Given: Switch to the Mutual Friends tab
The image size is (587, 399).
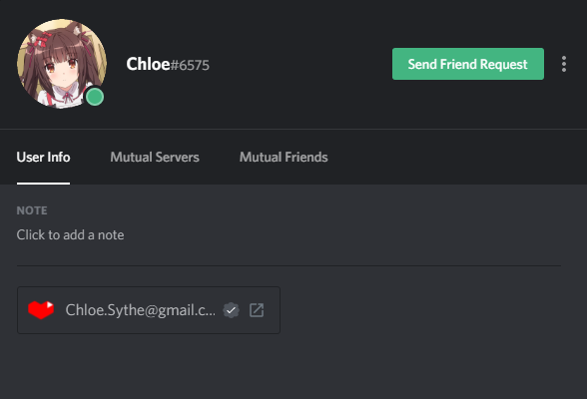Looking at the screenshot, I should coord(284,157).
